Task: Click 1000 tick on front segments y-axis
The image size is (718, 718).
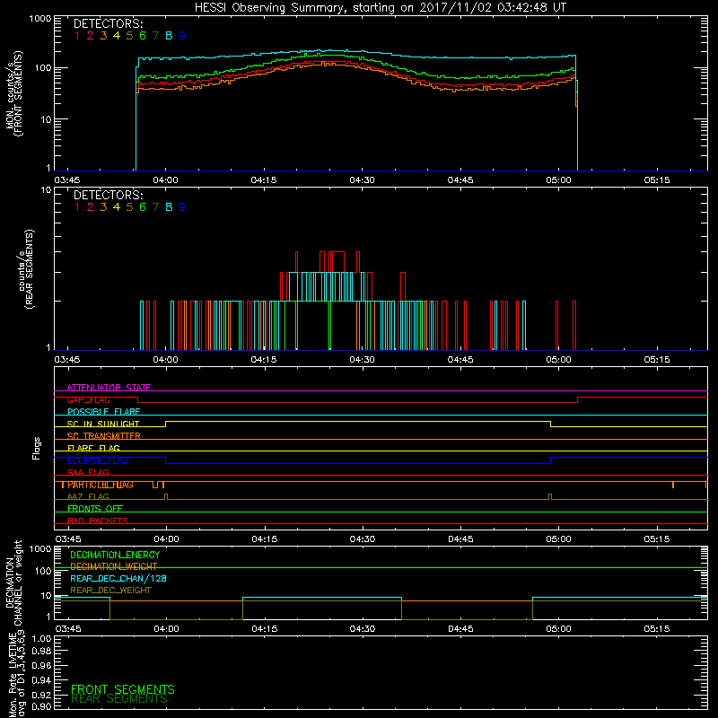Action: tap(39, 19)
